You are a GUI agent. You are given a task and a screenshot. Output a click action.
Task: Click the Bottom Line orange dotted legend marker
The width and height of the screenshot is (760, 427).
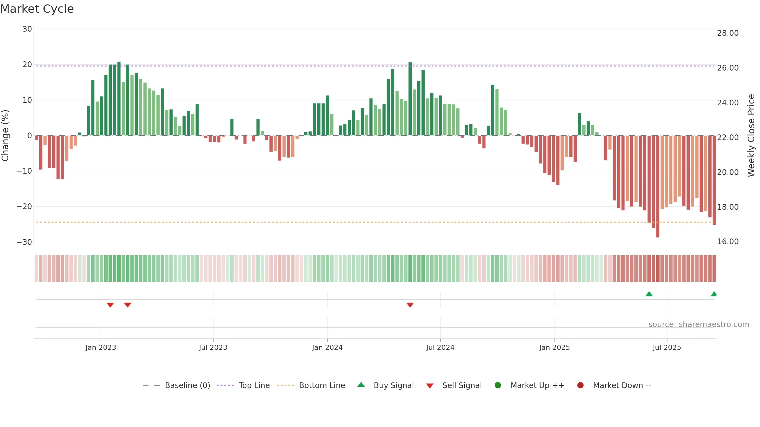tap(285, 385)
